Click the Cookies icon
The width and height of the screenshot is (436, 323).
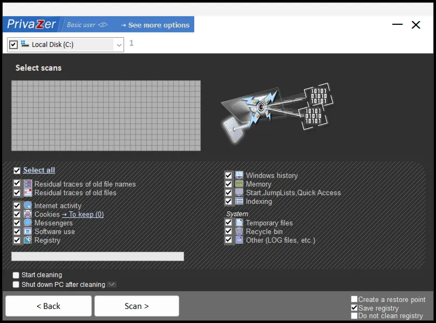click(28, 214)
